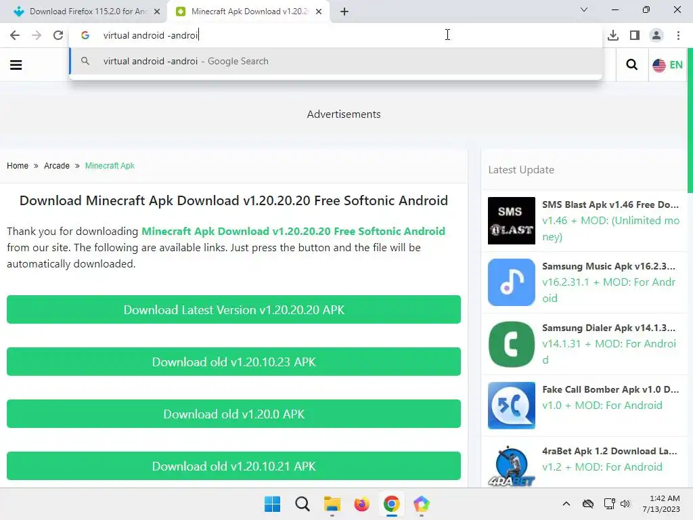
Task: Launch Firefox from the taskbar
Action: [361, 504]
